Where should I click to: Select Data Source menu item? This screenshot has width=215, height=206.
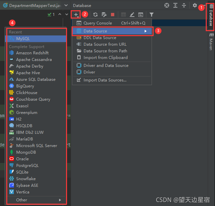112,31
